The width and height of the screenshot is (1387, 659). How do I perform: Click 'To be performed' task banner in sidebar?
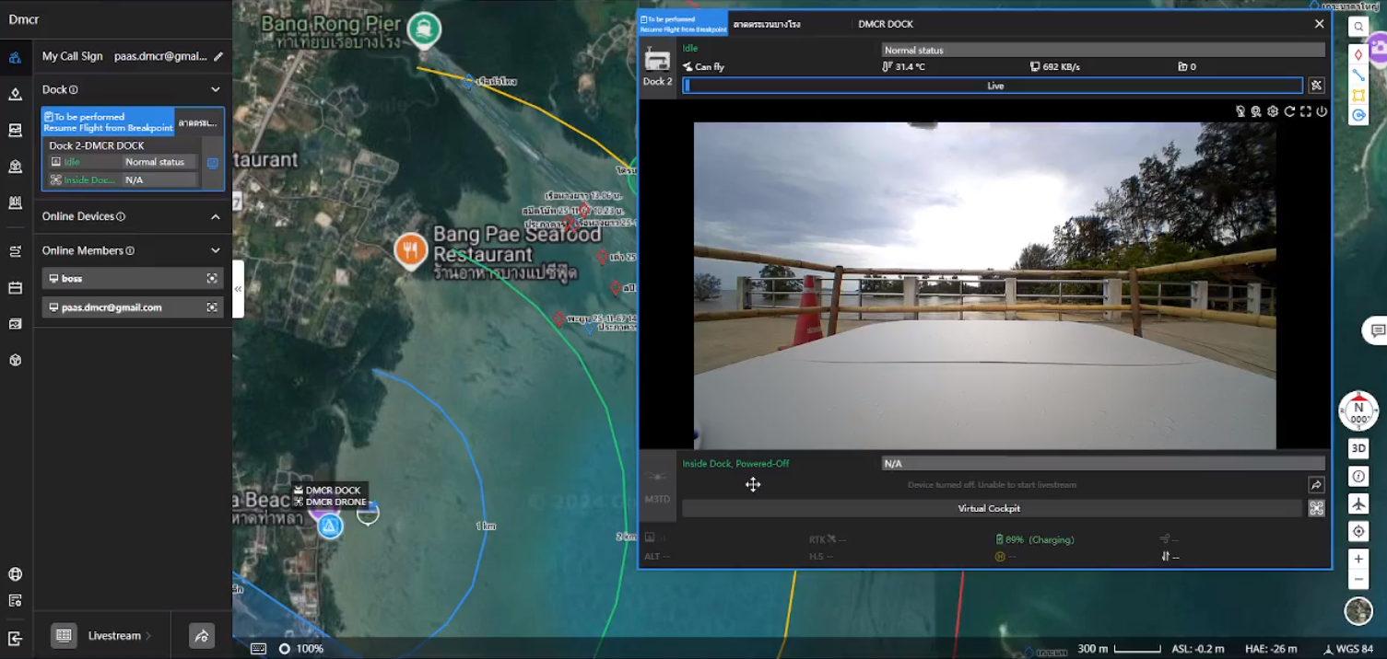[108, 122]
